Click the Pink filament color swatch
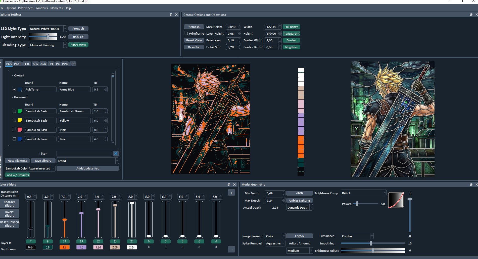Screen dimensions: 478x259 pyautogui.click(x=20, y=130)
